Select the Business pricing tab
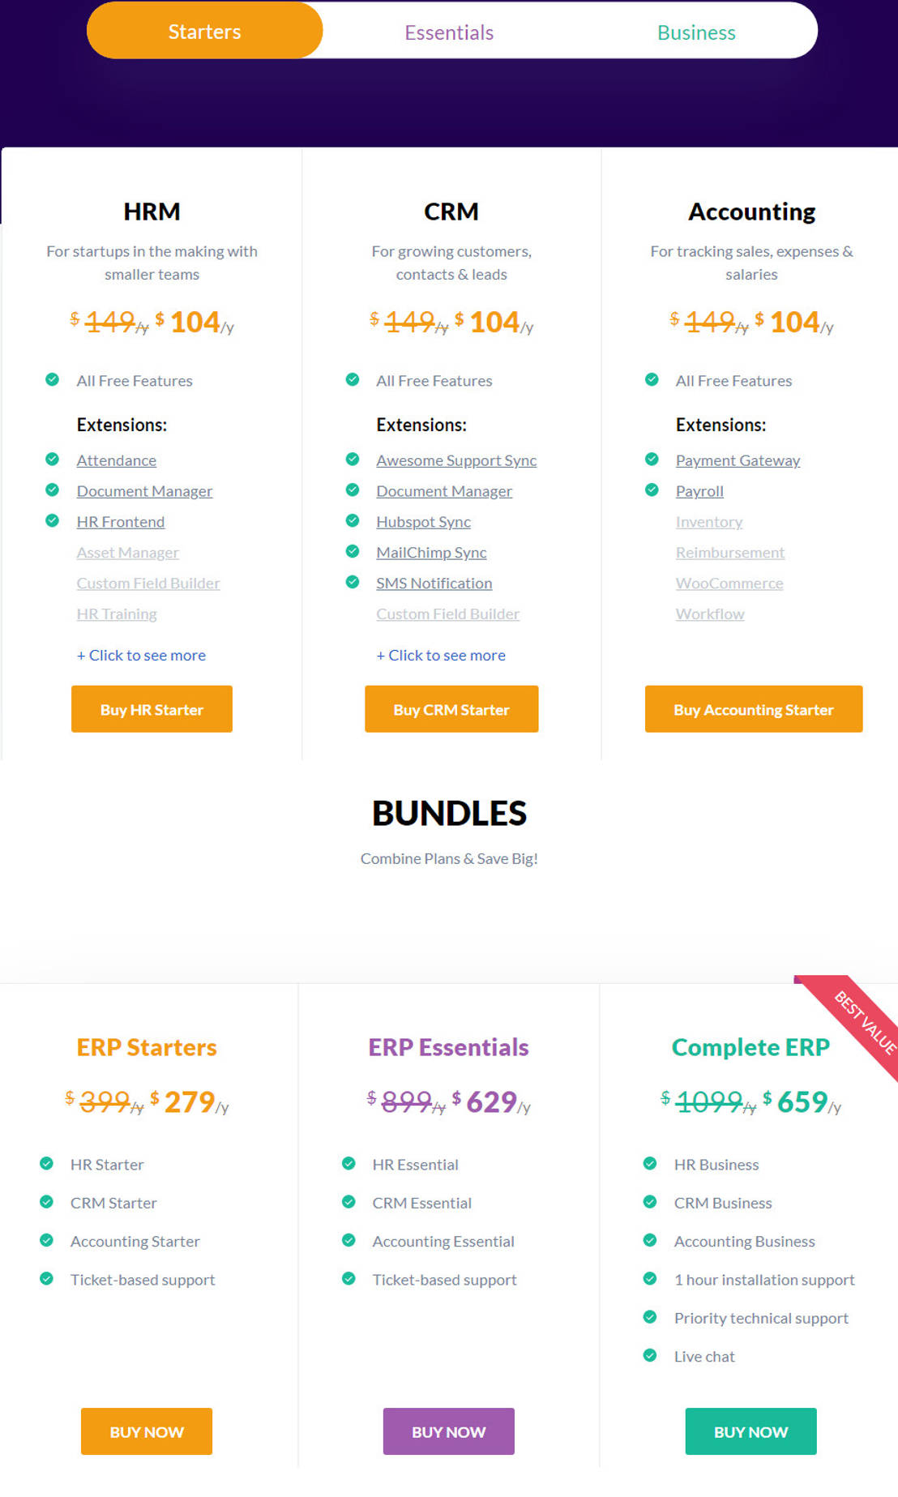898x1497 pixels. [696, 32]
